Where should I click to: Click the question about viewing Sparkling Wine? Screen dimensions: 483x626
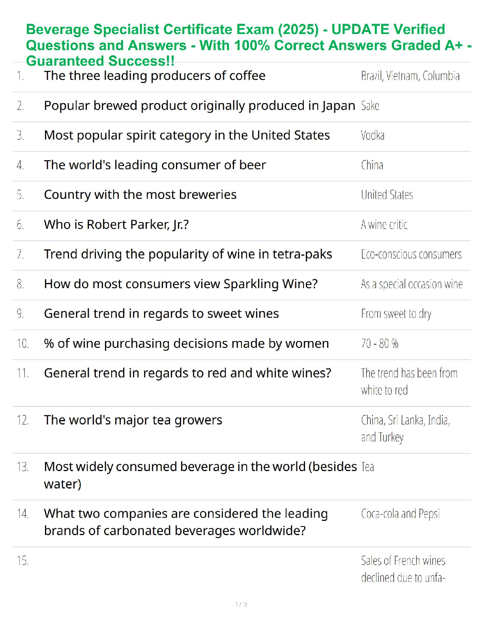click(181, 284)
